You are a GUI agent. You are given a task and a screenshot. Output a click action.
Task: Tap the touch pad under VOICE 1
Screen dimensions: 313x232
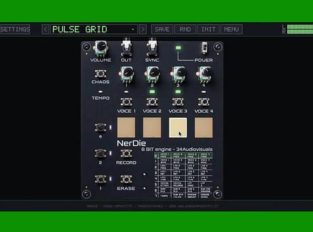point(126,128)
